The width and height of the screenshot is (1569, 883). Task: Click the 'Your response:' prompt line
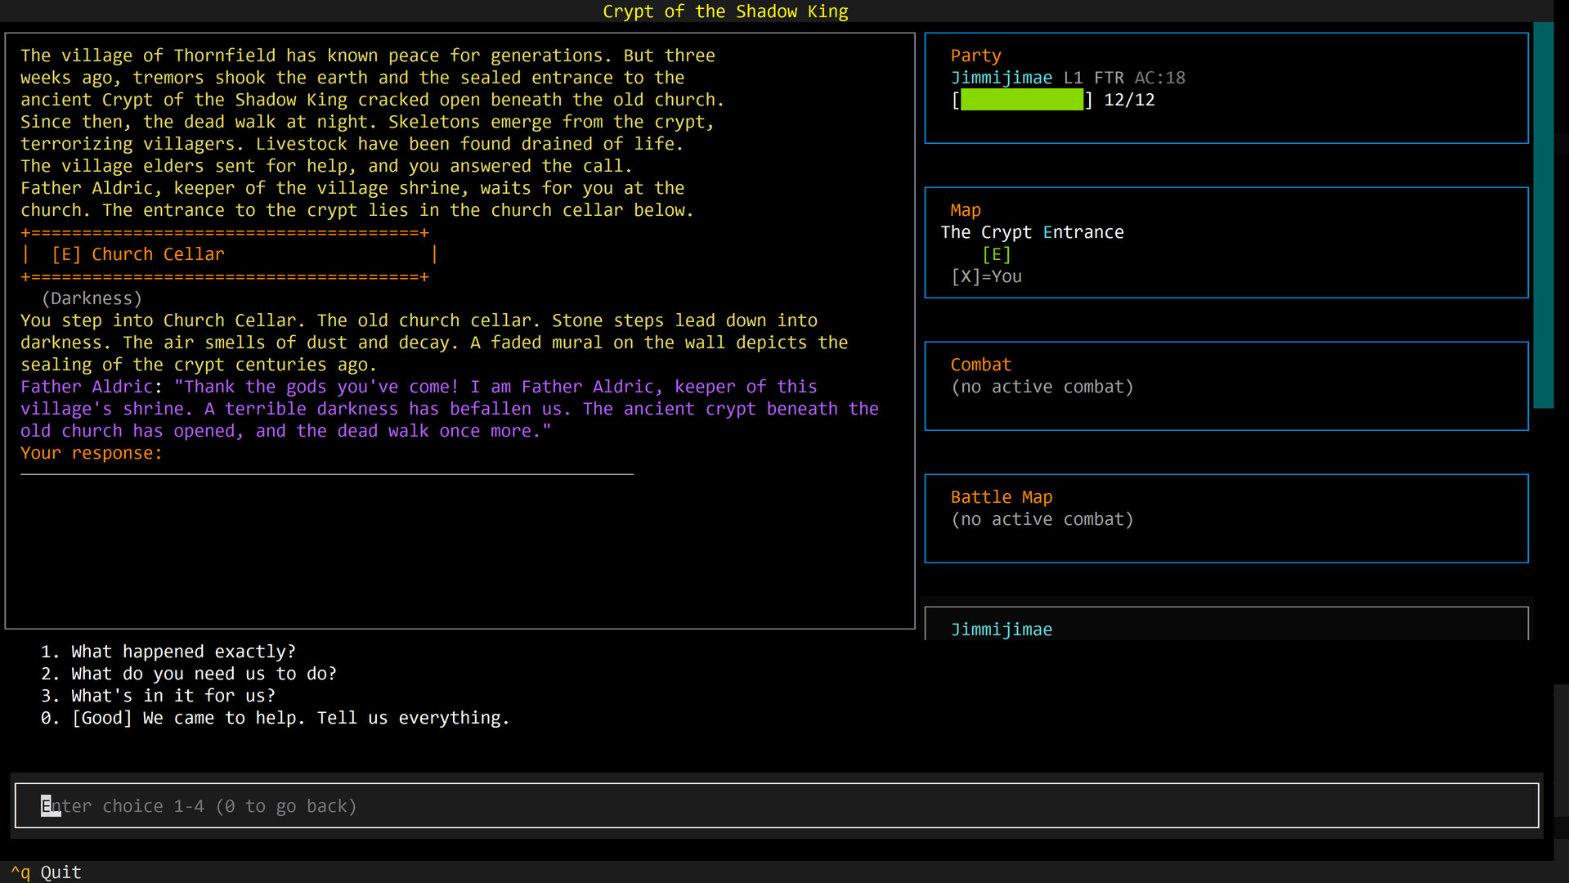point(91,452)
